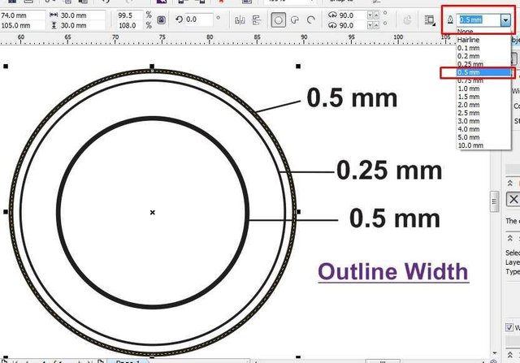Image resolution: width=520 pixels, height=363 pixels.
Task: Choose None in outline width list
Action: 483,32
